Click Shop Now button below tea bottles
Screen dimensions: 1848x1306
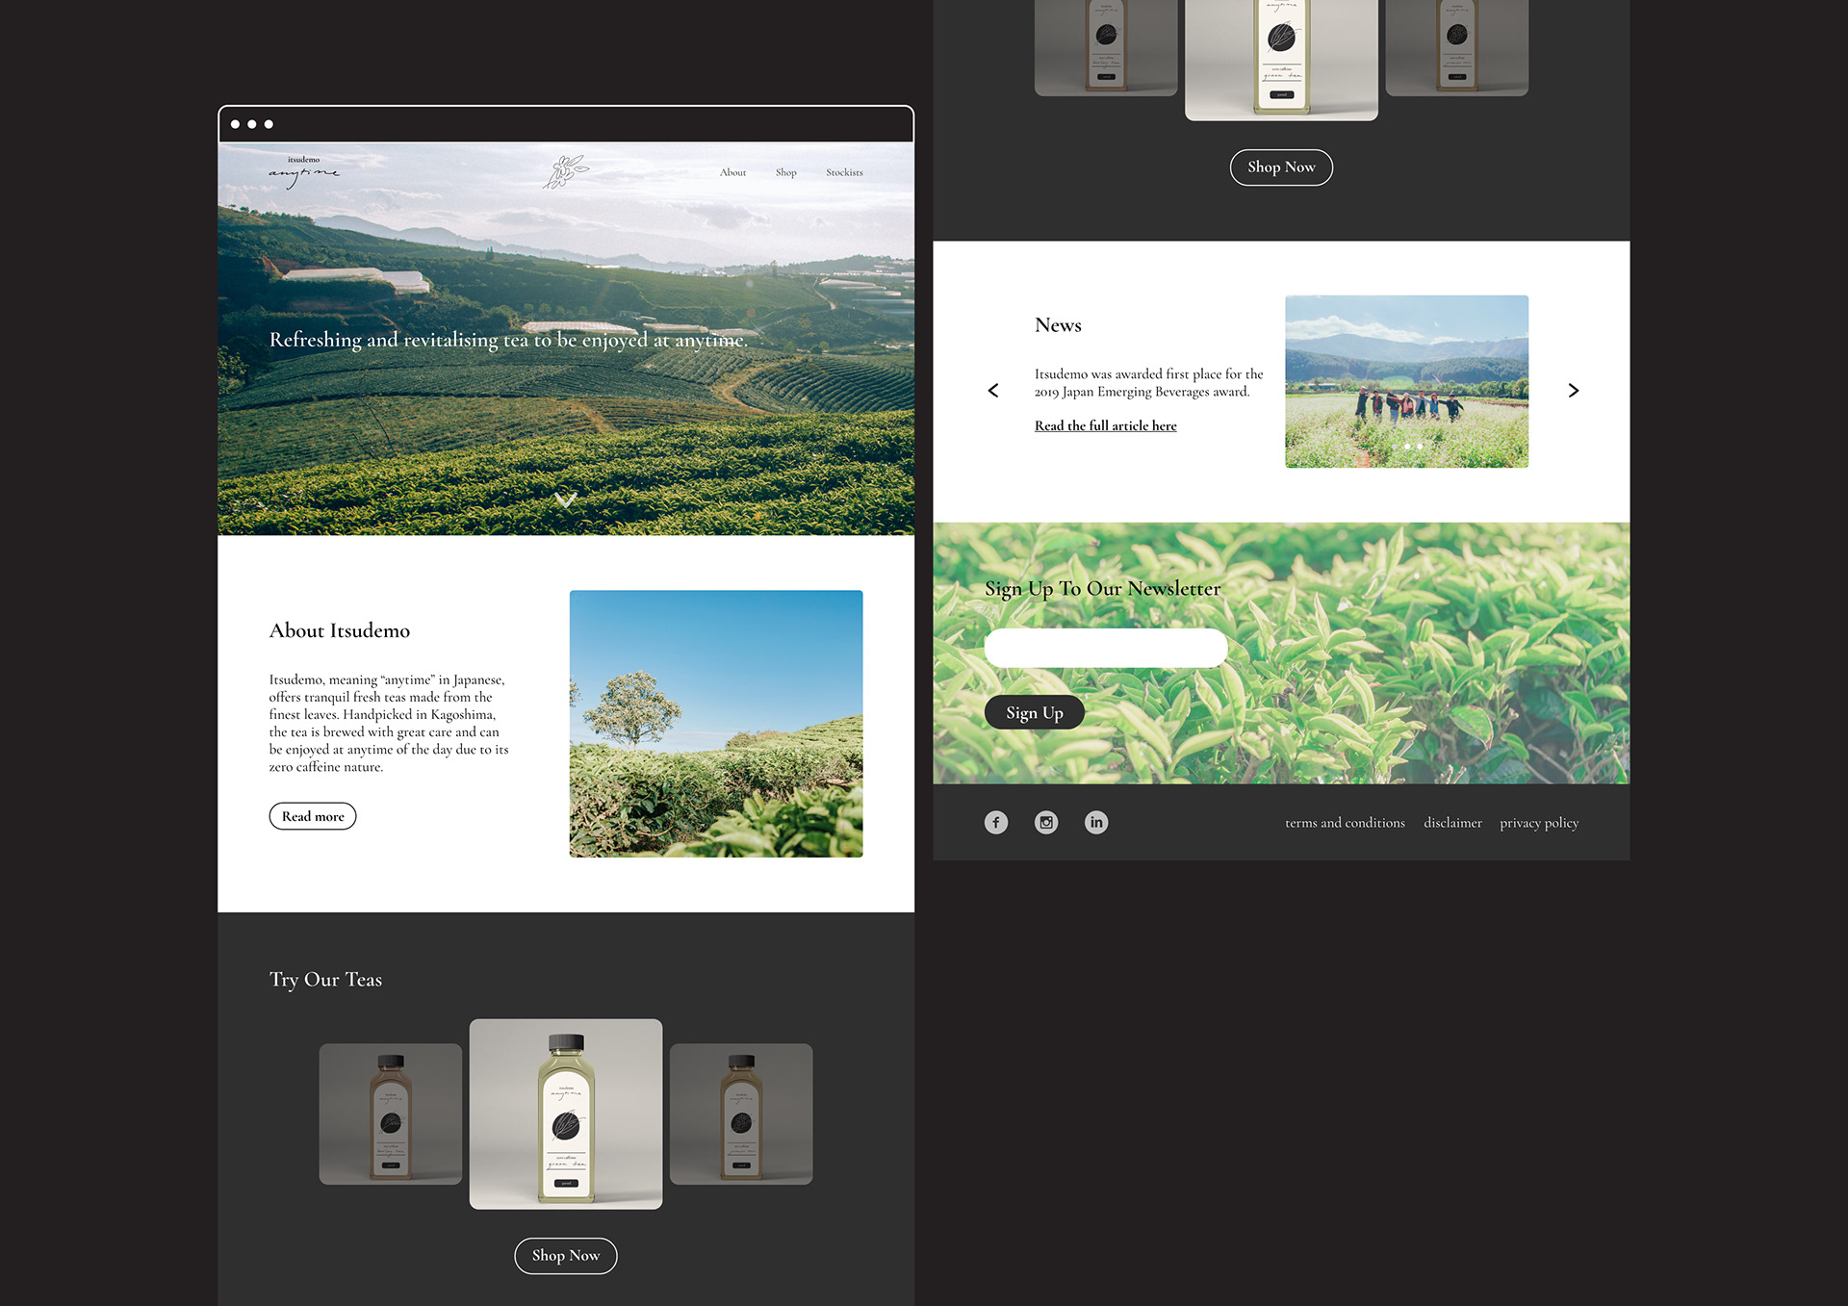pyautogui.click(x=566, y=1255)
